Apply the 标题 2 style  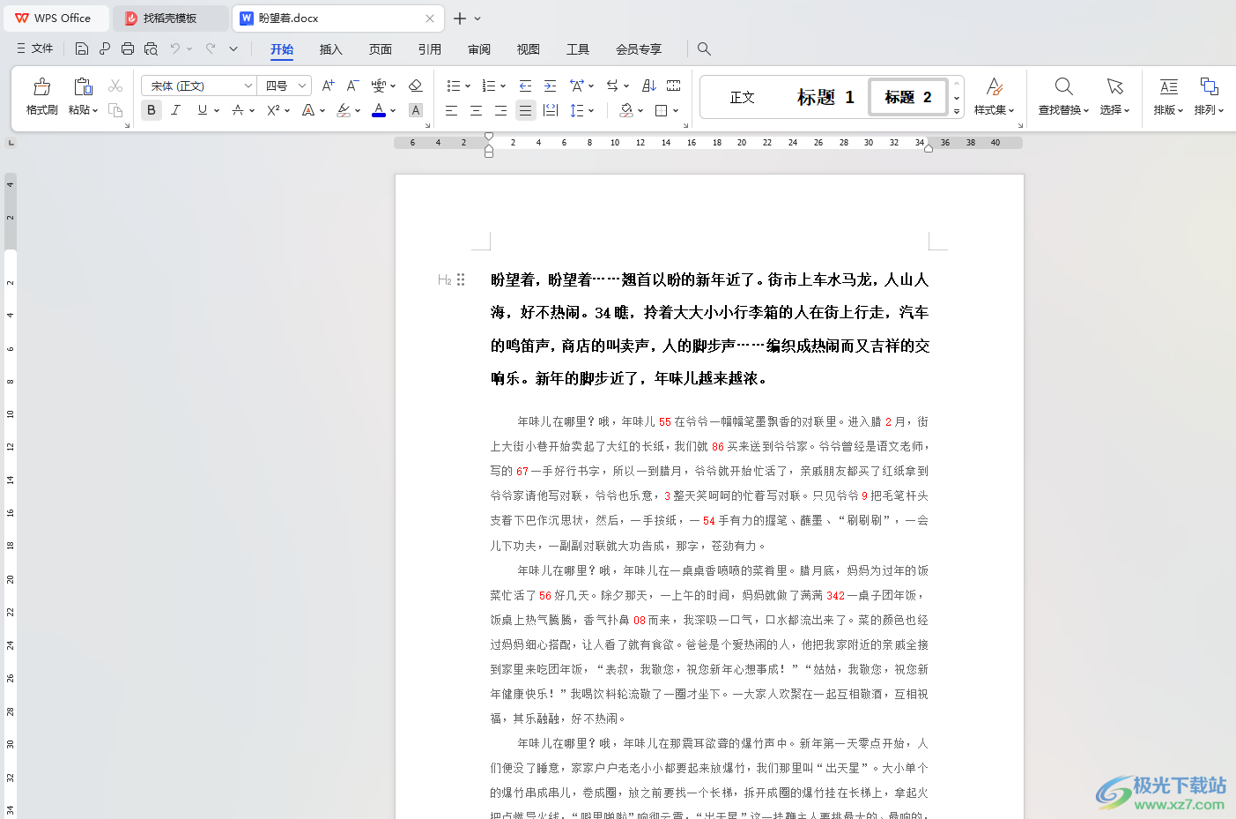(x=908, y=97)
